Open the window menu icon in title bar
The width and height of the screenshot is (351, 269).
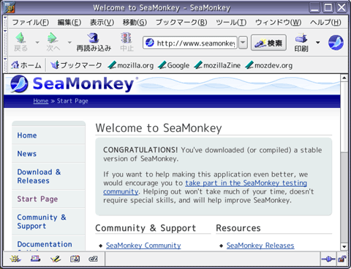tap(10, 7)
